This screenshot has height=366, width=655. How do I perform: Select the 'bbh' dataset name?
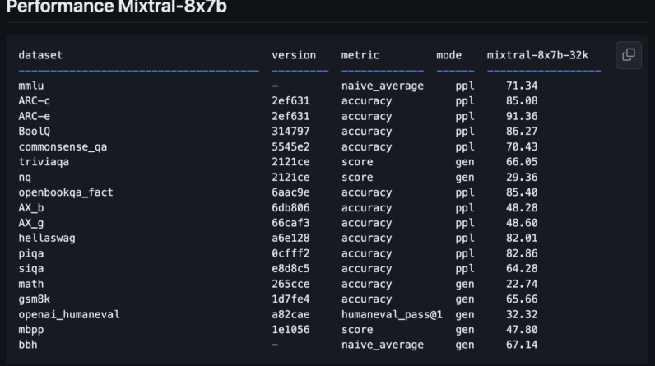click(x=28, y=345)
